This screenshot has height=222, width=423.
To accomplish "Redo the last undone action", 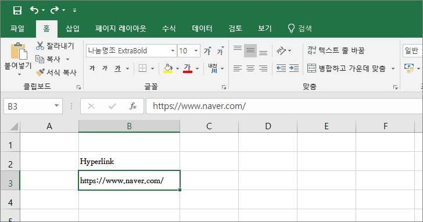I will pos(55,10).
